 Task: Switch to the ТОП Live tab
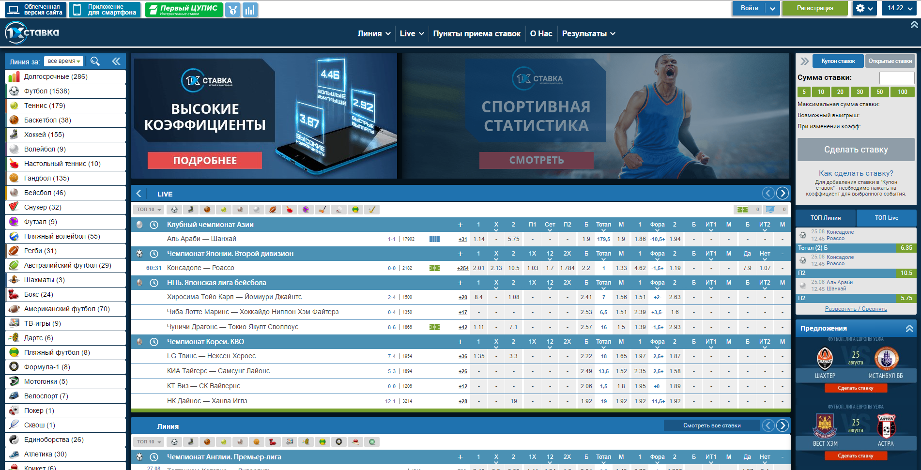point(886,218)
